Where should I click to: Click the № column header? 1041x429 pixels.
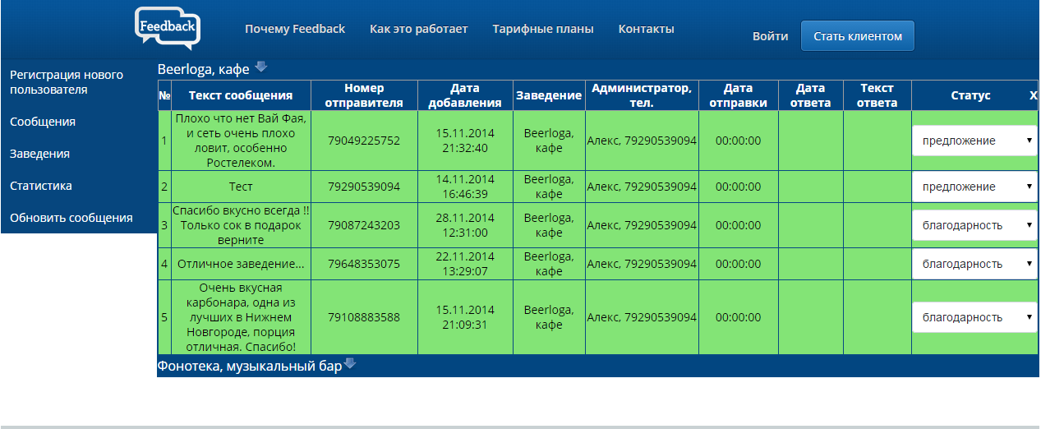pos(164,95)
